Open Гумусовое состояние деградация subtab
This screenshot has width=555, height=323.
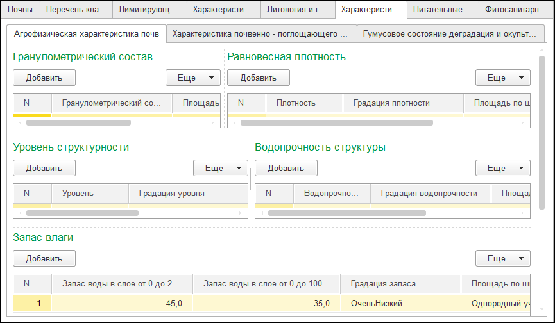coord(449,34)
